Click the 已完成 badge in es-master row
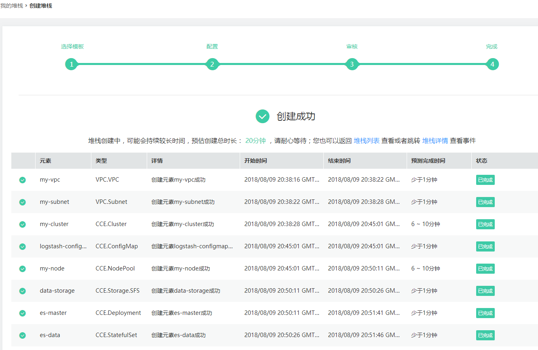 pos(485,313)
